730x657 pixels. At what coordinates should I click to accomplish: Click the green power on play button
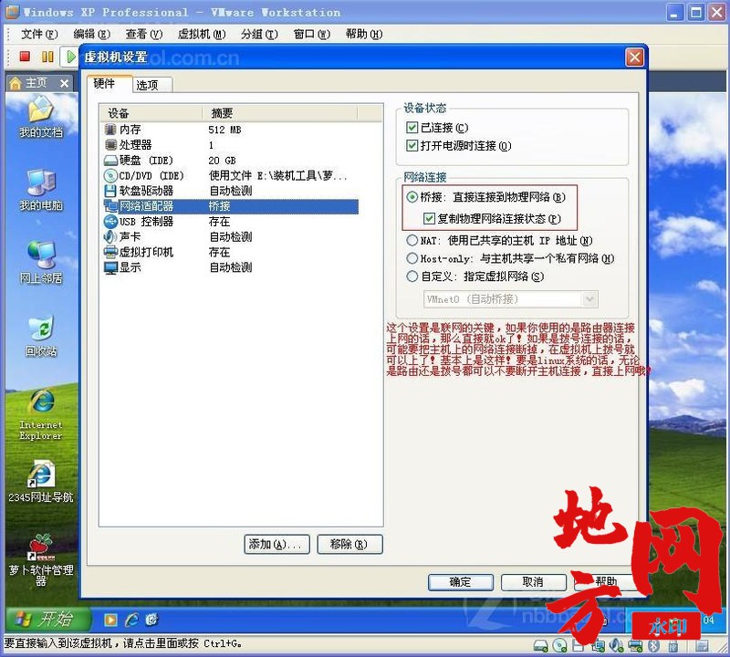[70, 57]
